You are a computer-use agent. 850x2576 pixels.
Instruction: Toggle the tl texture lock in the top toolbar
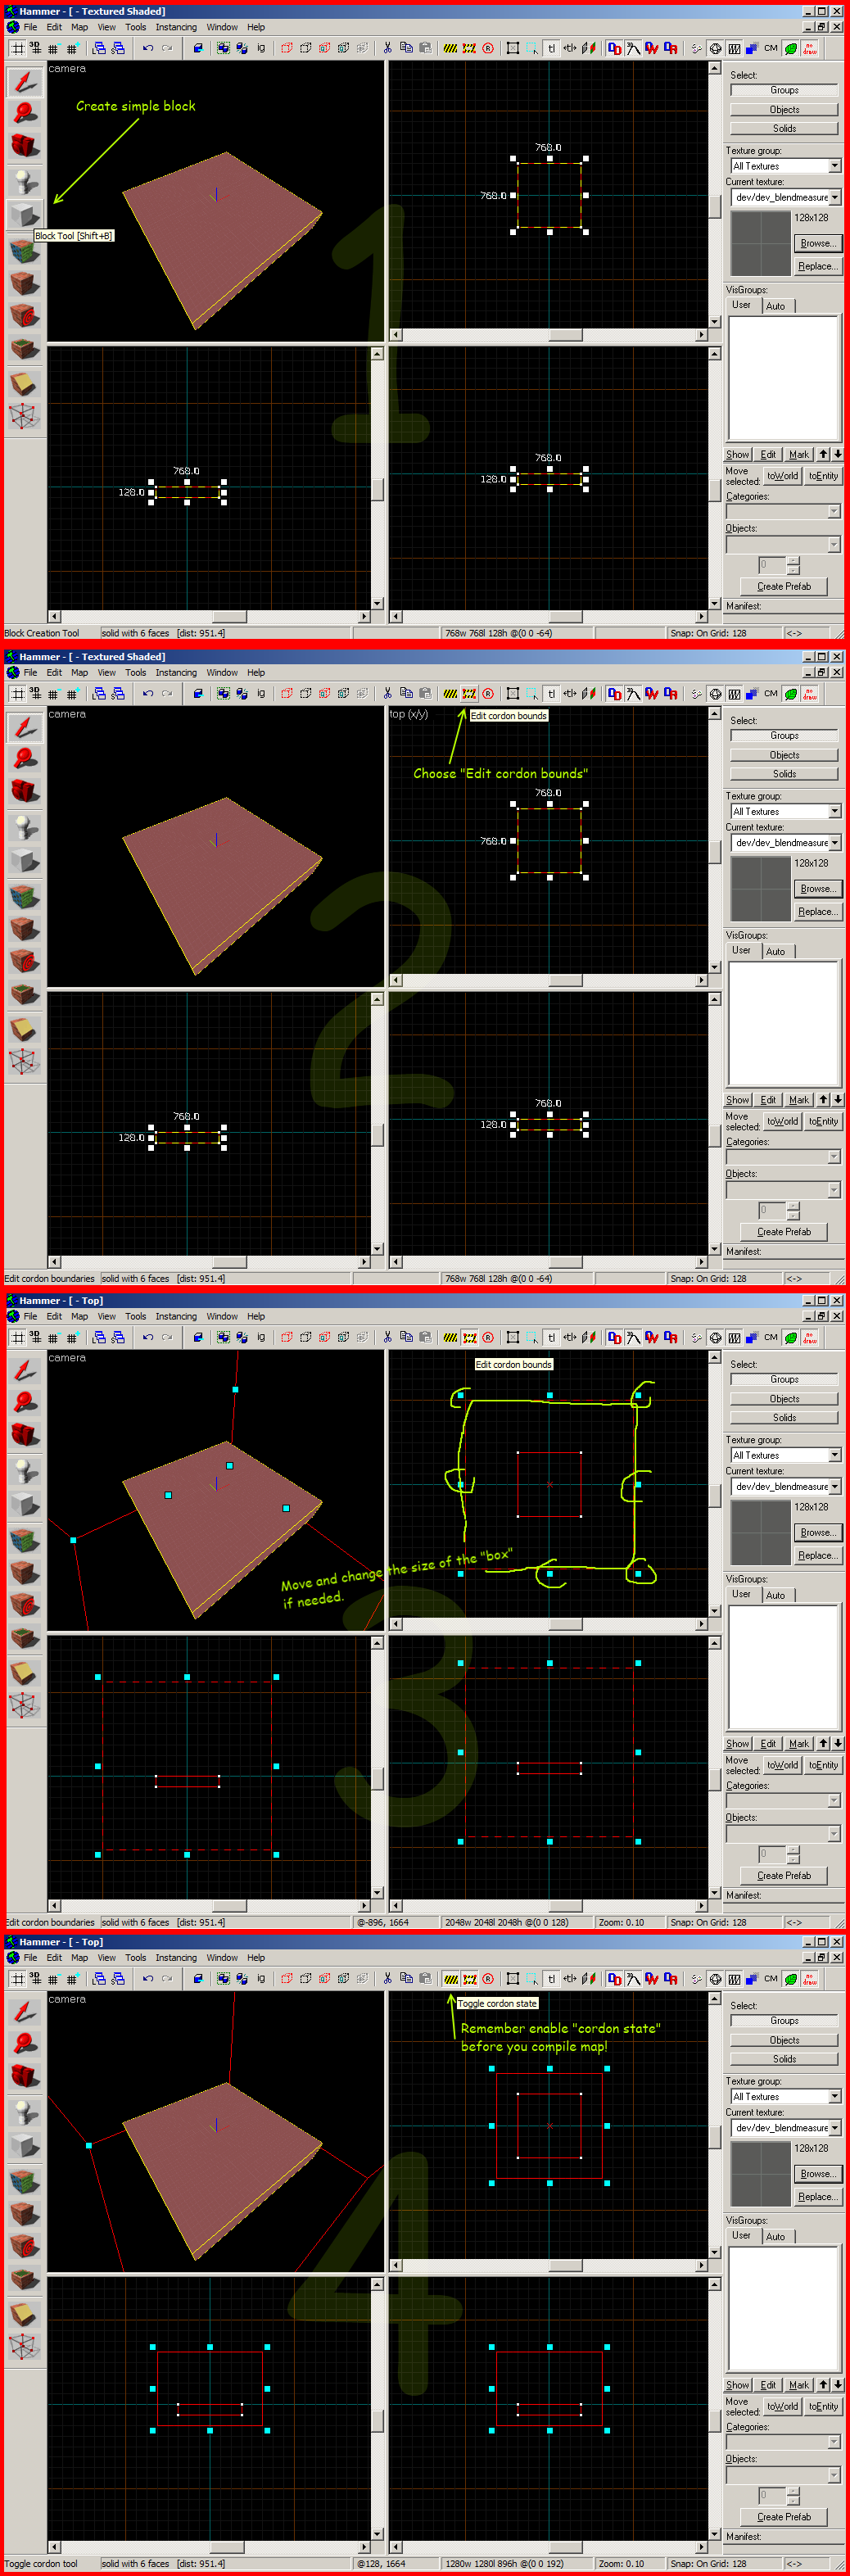[x=551, y=48]
